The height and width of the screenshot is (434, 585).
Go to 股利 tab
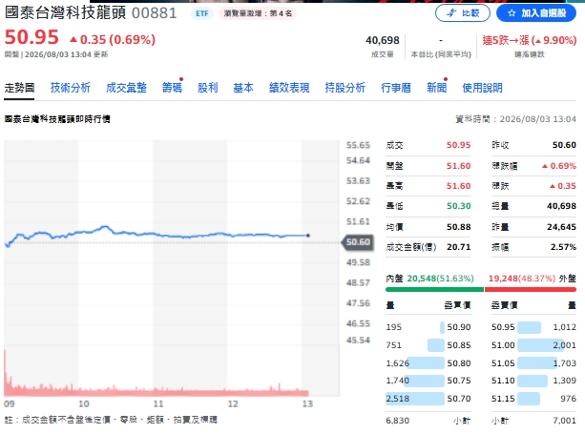click(x=208, y=88)
